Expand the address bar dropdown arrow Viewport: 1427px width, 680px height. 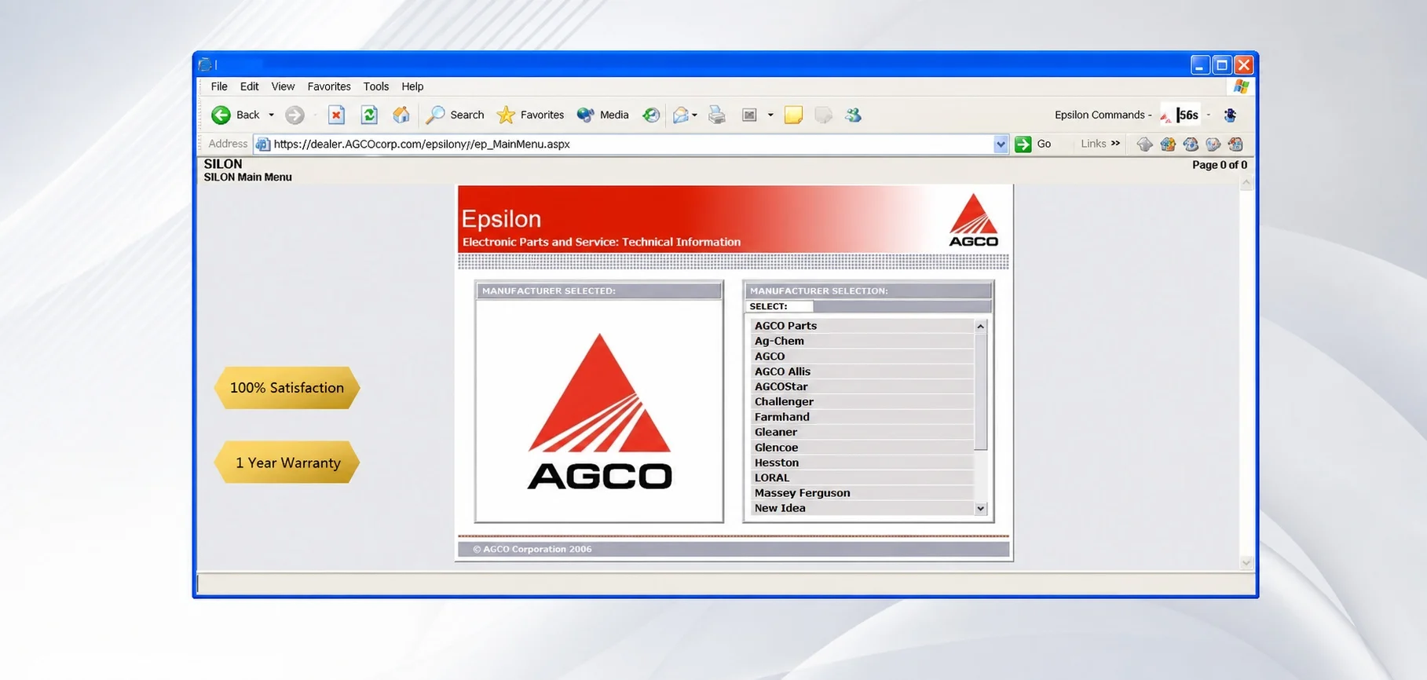[1001, 144]
